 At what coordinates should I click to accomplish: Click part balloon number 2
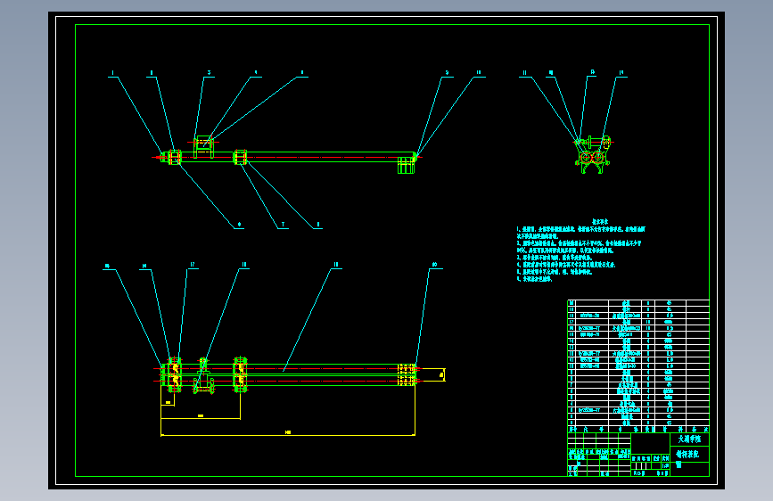coord(152,73)
